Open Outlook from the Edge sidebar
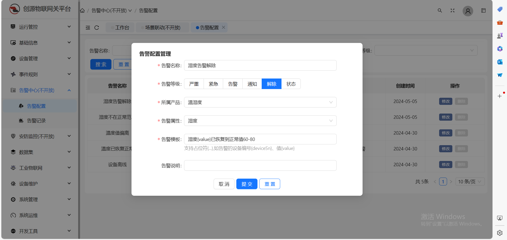This screenshot has height=240, width=507. [x=500, y=62]
